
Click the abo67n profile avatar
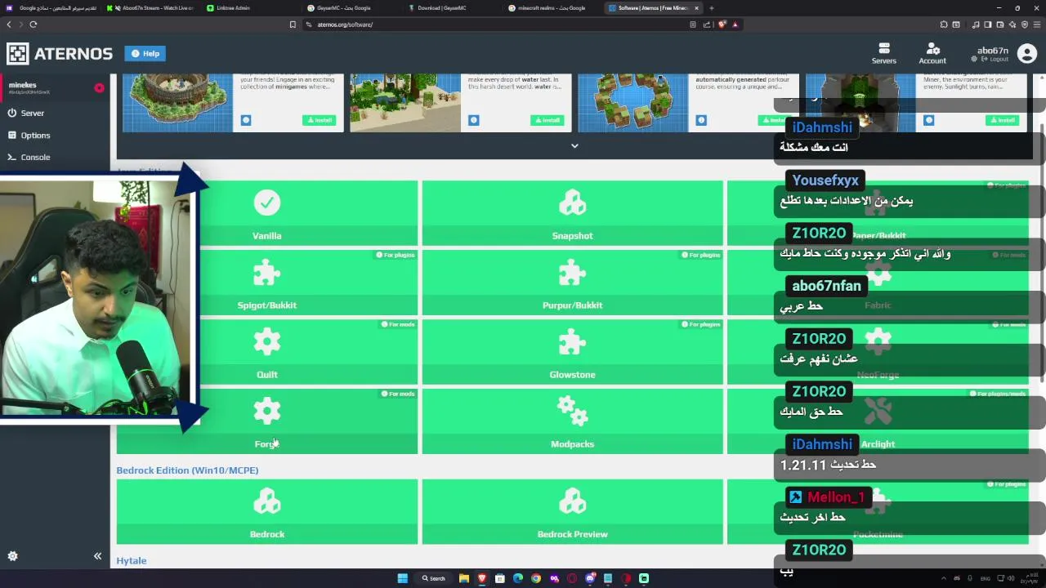pos(1027,54)
